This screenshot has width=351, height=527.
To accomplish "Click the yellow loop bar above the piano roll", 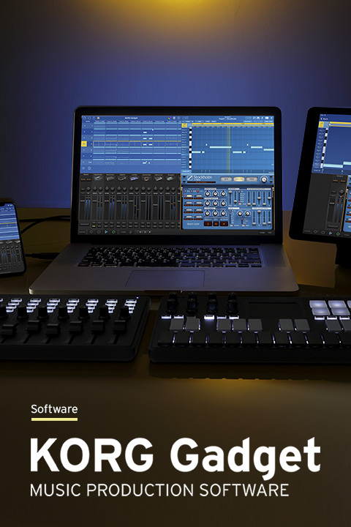I will [231, 124].
